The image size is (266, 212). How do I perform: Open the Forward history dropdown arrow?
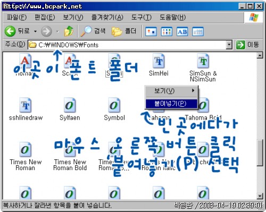pyautogui.click(x=57, y=31)
